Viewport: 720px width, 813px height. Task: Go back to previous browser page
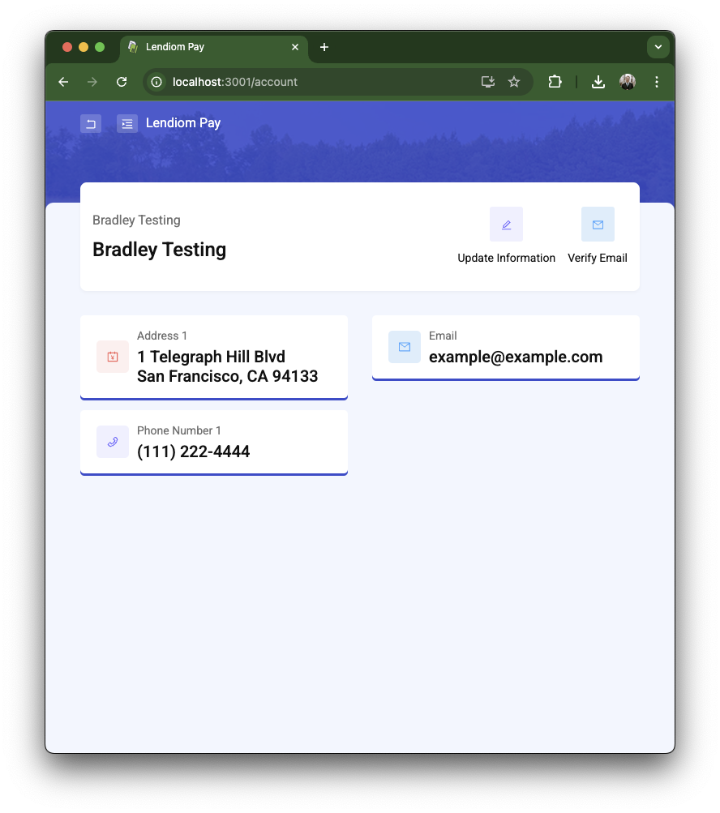[63, 82]
